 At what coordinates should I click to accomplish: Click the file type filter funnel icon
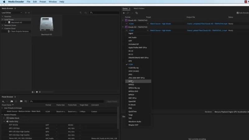[81, 13]
